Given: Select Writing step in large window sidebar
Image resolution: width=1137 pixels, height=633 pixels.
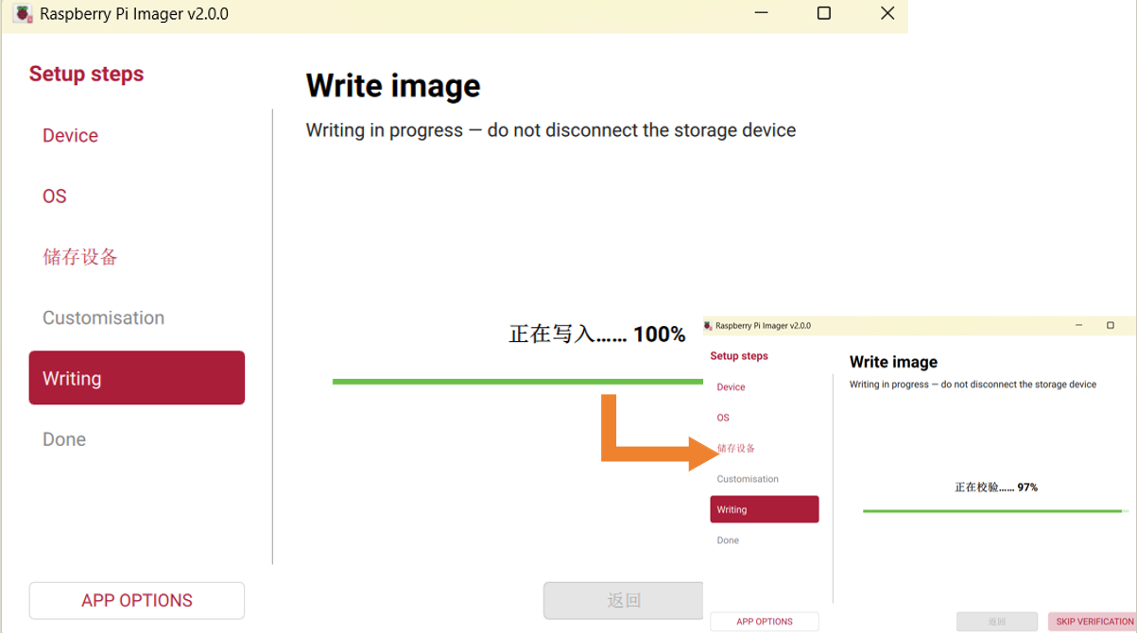Looking at the screenshot, I should click(137, 378).
